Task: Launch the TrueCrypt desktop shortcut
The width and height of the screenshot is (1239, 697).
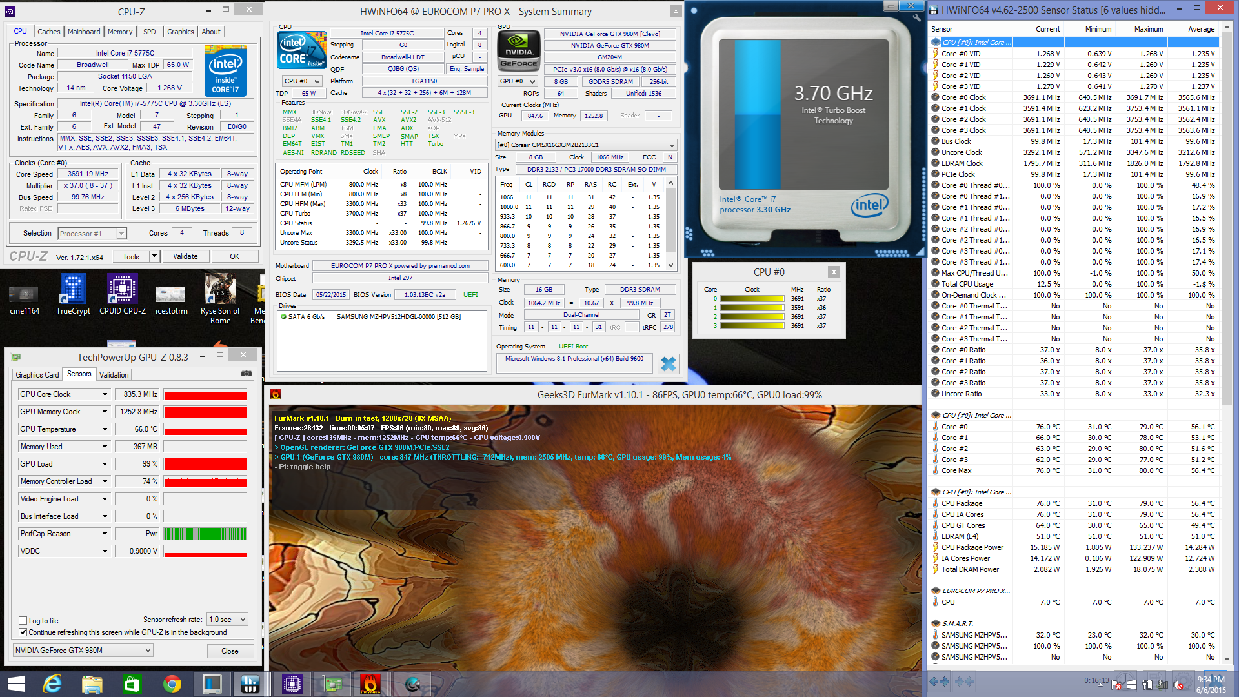Action: click(73, 296)
